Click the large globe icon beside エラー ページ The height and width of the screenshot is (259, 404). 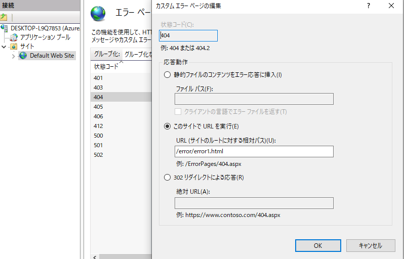[98, 13]
